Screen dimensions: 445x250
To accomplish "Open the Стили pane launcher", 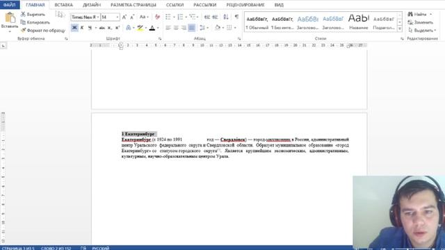I will (402, 39).
